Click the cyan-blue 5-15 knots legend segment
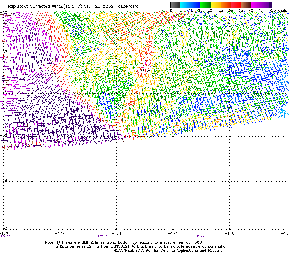This screenshot has width=289, height=253. coord(190,5)
